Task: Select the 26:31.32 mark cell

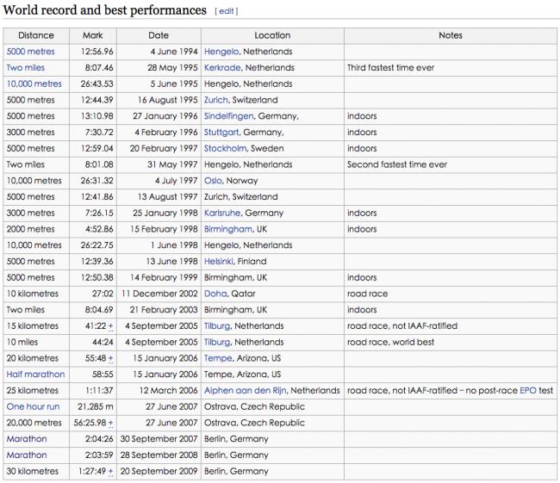Action: point(93,181)
